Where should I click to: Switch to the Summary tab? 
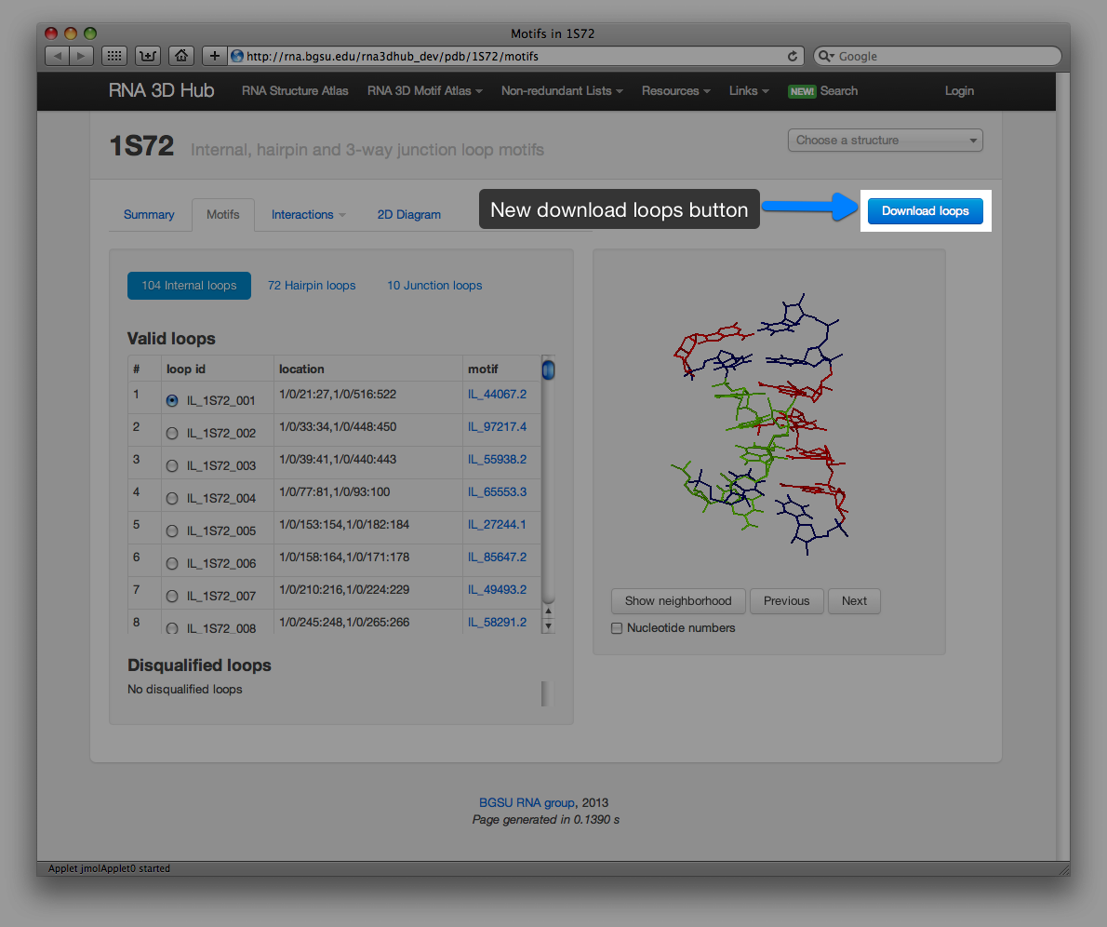[x=149, y=215]
